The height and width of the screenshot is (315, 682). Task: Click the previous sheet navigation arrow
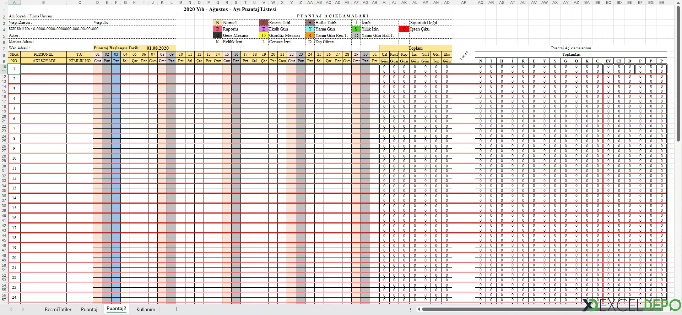click(x=11, y=309)
